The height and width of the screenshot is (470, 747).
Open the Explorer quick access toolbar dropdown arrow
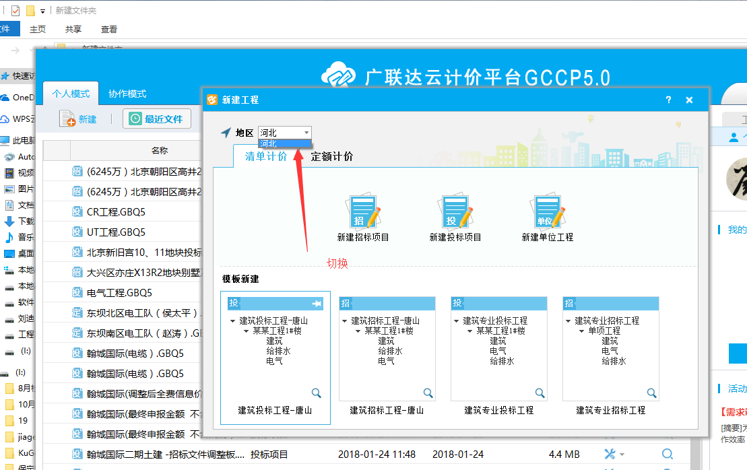42,11
